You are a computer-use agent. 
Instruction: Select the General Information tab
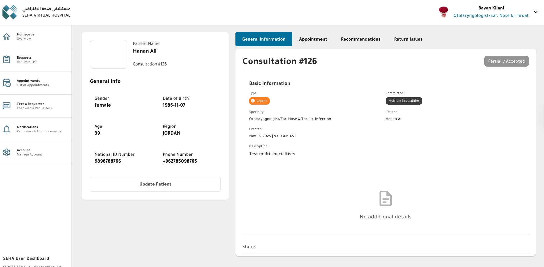pos(263,39)
